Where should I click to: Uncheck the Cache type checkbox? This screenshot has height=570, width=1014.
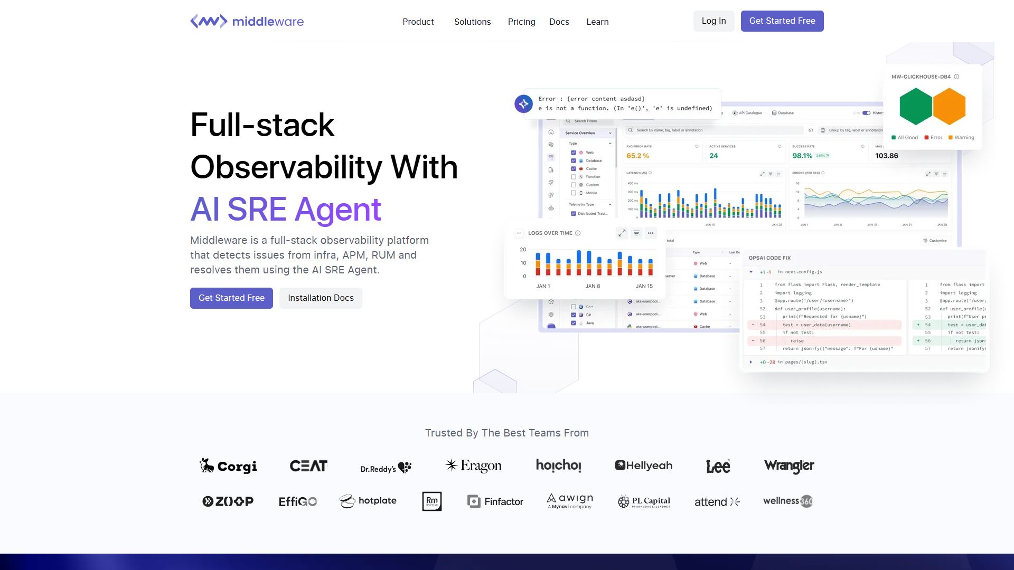pyautogui.click(x=574, y=169)
